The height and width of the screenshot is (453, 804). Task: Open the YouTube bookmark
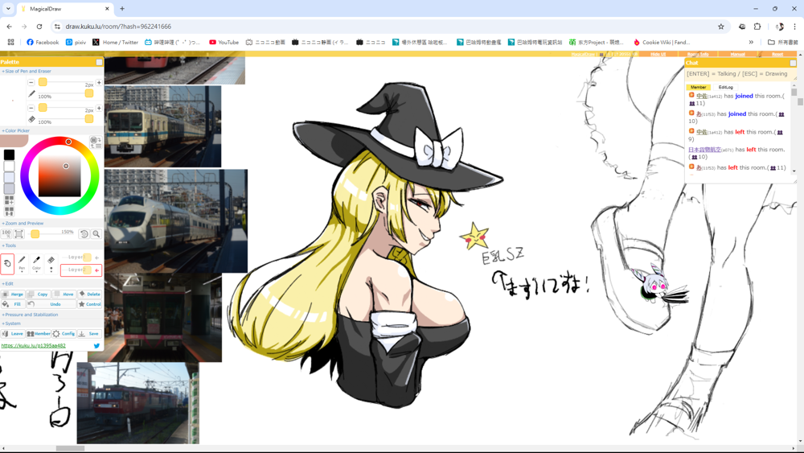[224, 42]
